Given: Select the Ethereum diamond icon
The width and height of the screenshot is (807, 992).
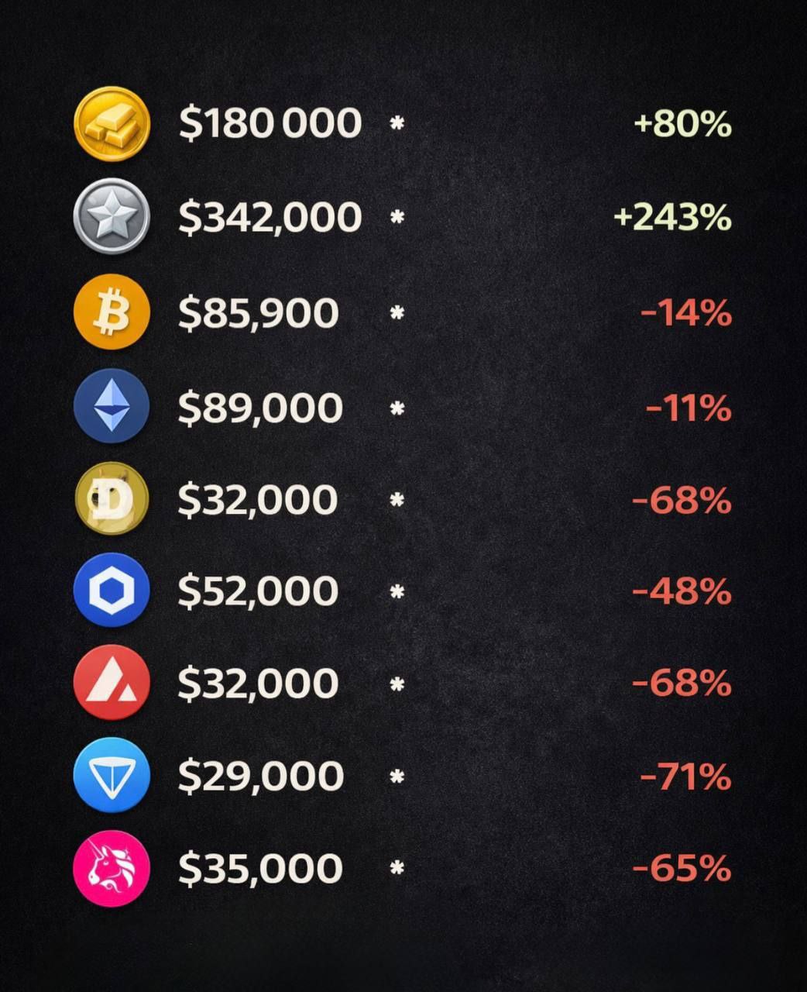Looking at the screenshot, I should click(112, 406).
